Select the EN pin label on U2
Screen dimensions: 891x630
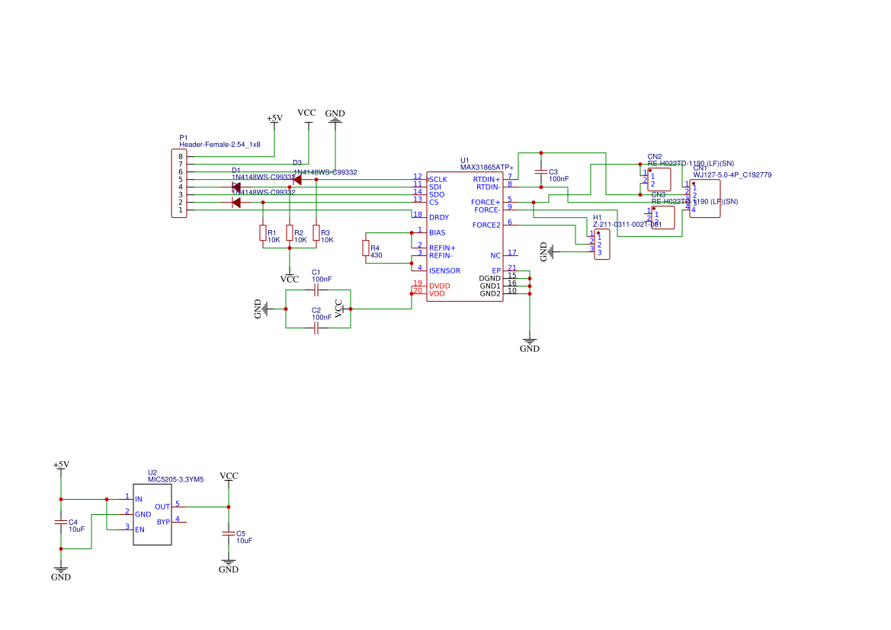(x=139, y=529)
